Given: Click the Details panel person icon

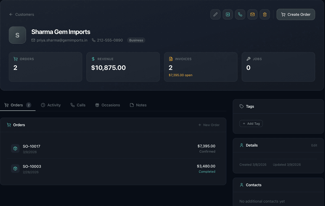Looking at the screenshot, I should (x=242, y=145).
